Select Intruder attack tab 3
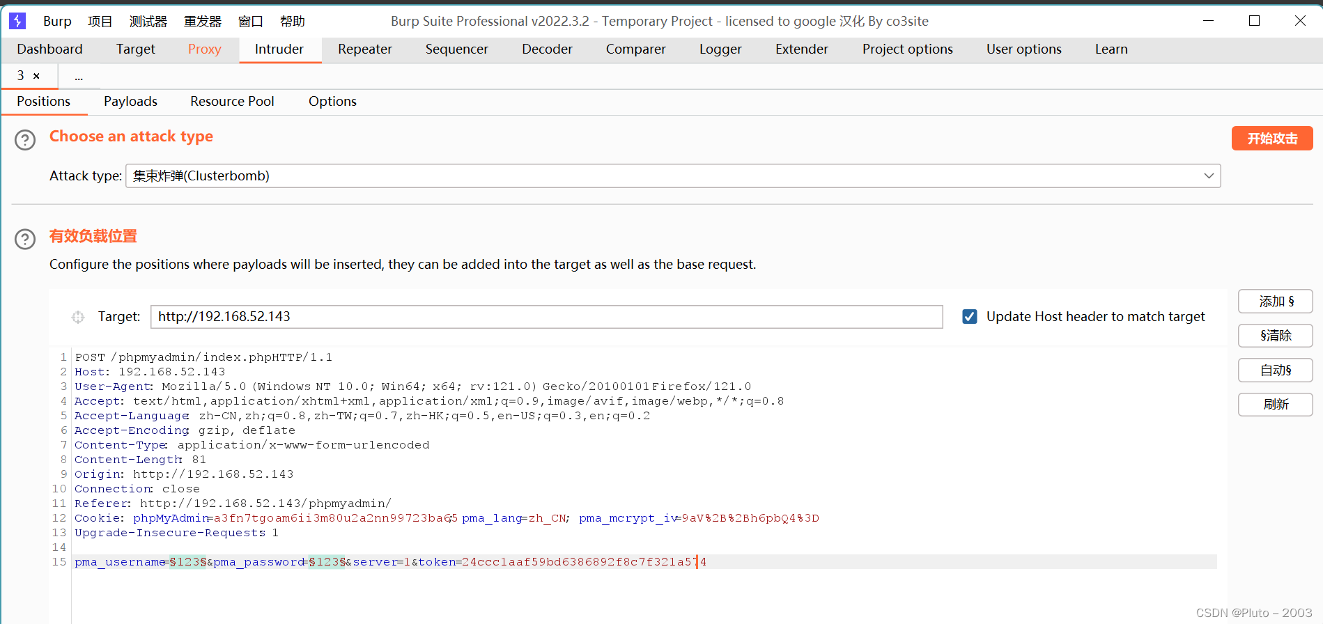Screen dimensions: 1323x624 (x=21, y=76)
